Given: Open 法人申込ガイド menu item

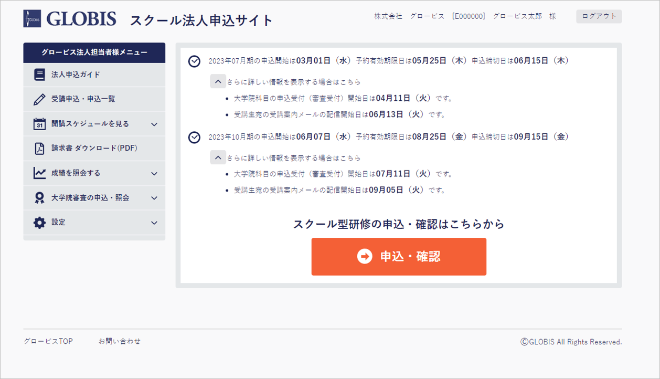Looking at the screenshot, I should (94, 75).
